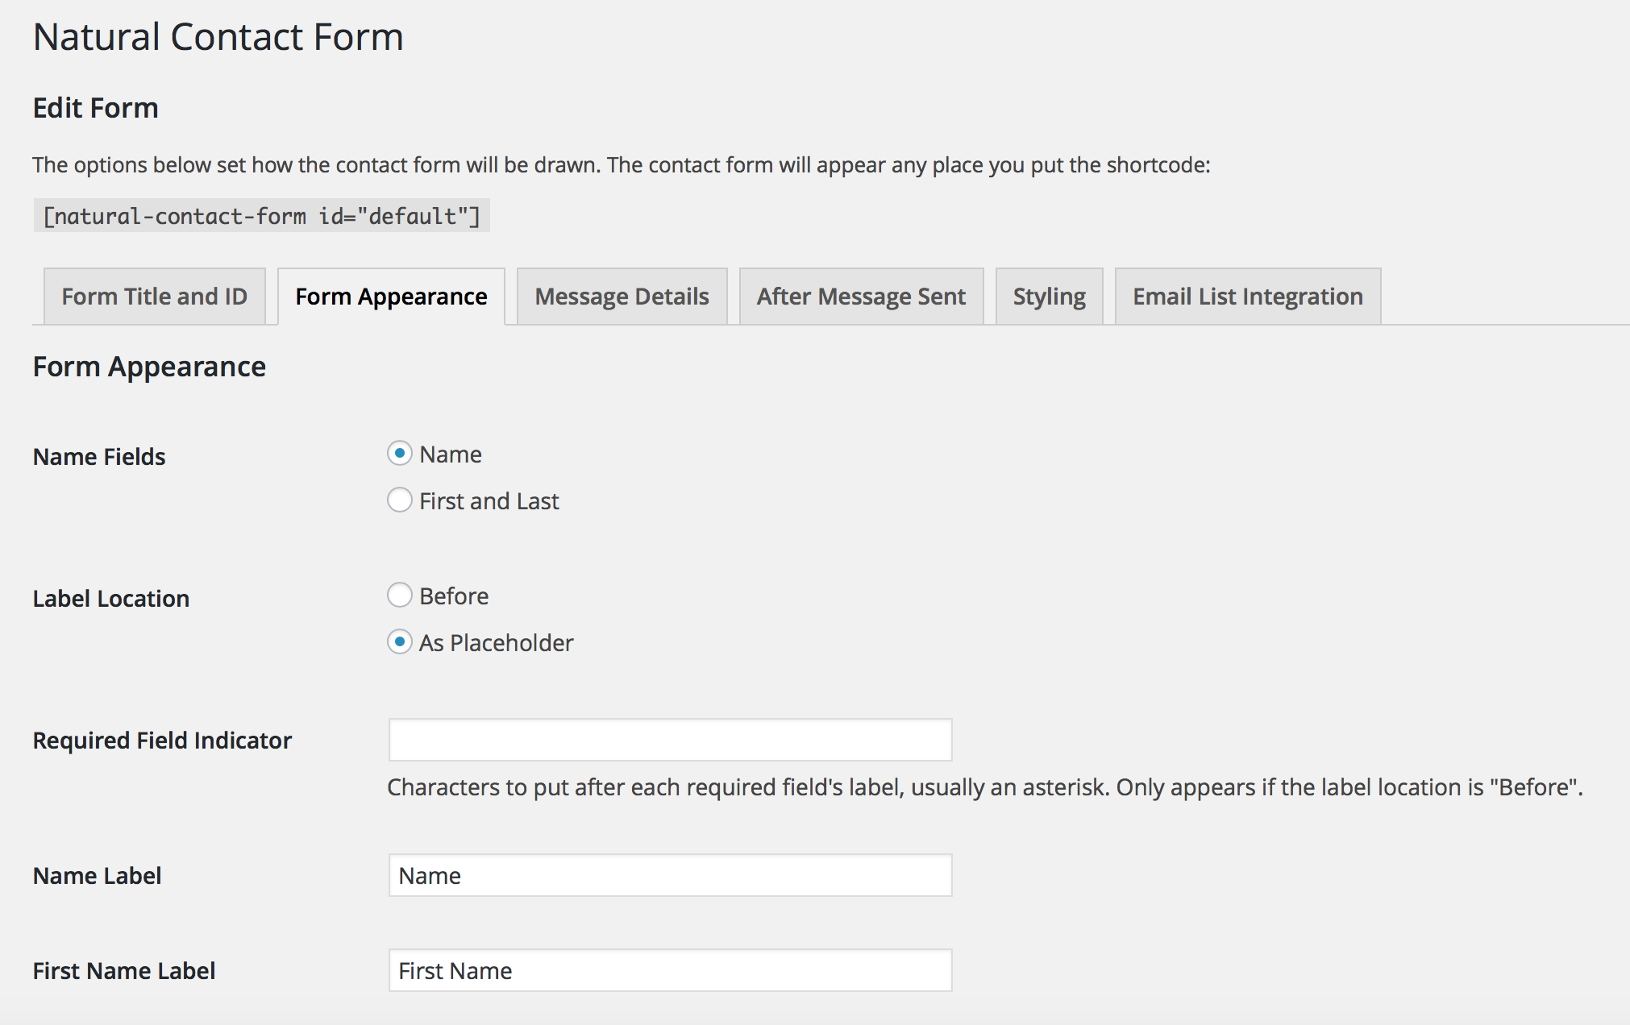Click the Required Field Indicator row label
The image size is (1630, 1025).
click(x=162, y=741)
